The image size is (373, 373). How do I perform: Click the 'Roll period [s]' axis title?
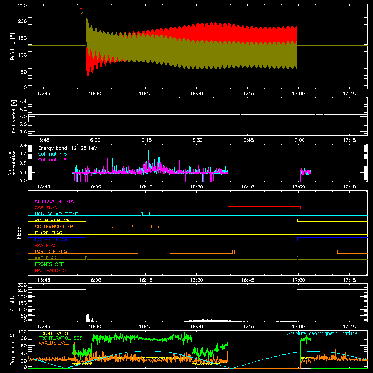(x=14, y=116)
